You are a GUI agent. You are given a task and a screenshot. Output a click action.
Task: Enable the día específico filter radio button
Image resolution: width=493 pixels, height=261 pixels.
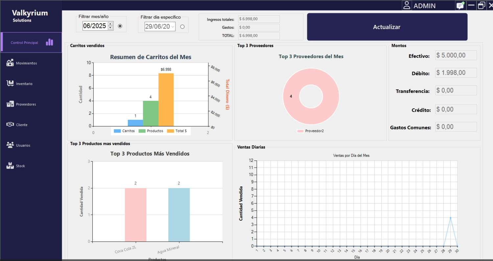[183, 26]
